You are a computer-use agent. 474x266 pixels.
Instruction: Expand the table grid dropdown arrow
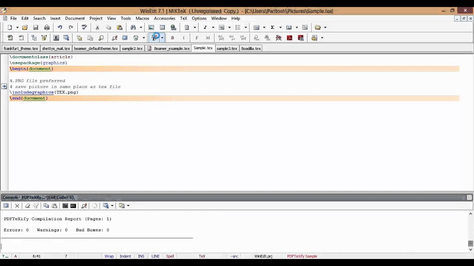[264, 27]
